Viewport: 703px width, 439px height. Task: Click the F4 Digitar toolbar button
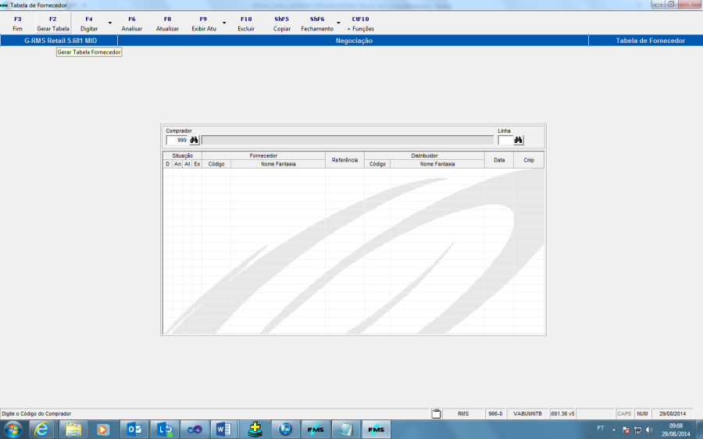tap(89, 23)
